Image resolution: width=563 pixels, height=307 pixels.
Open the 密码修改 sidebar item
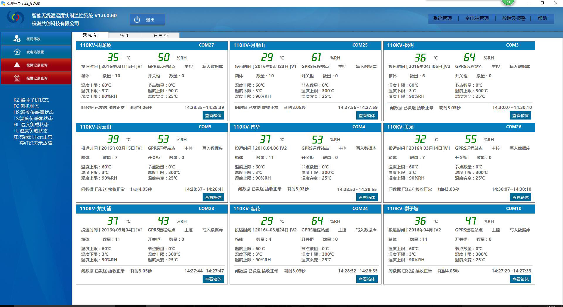pos(36,39)
